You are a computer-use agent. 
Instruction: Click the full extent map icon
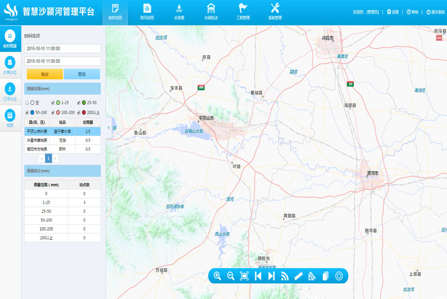pos(244,276)
